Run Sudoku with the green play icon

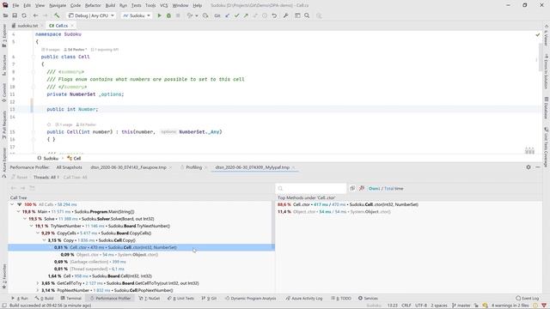[x=159, y=15]
